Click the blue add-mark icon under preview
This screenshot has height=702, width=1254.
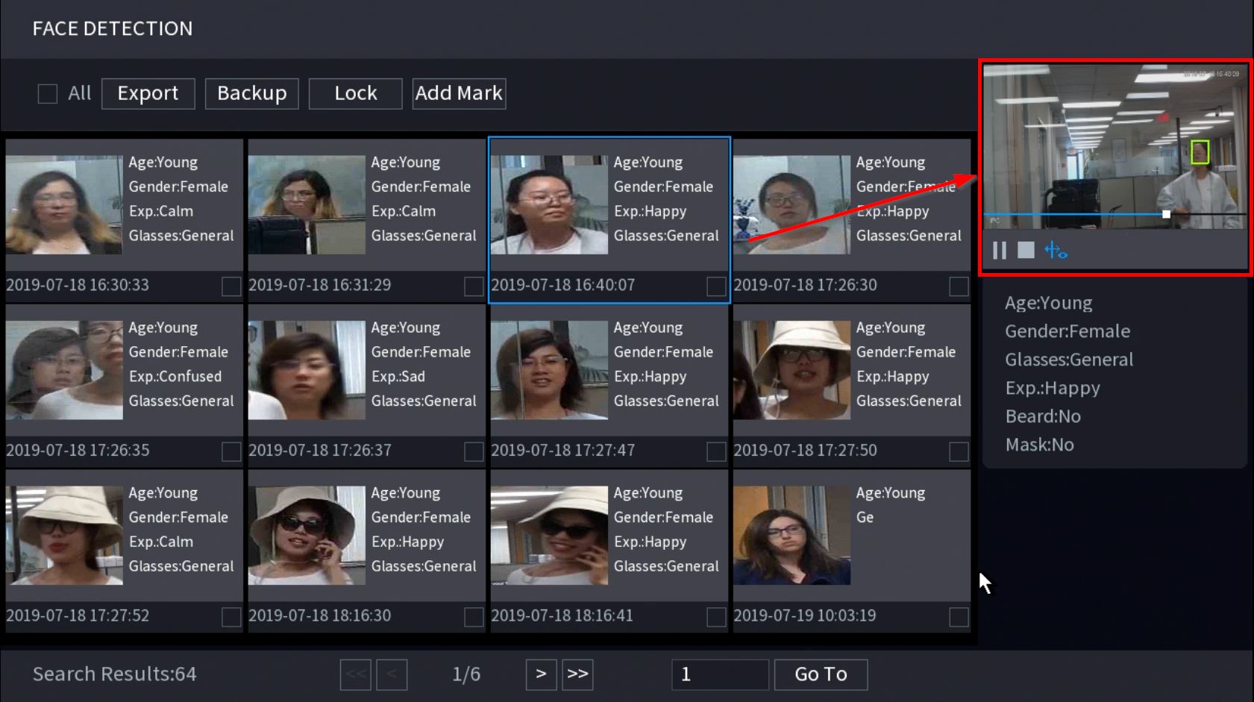coord(1056,251)
